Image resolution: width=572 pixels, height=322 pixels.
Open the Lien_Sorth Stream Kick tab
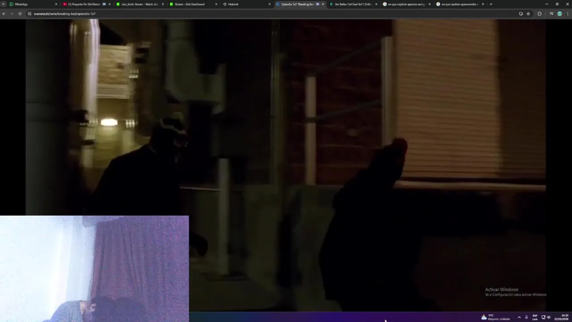(x=139, y=4)
